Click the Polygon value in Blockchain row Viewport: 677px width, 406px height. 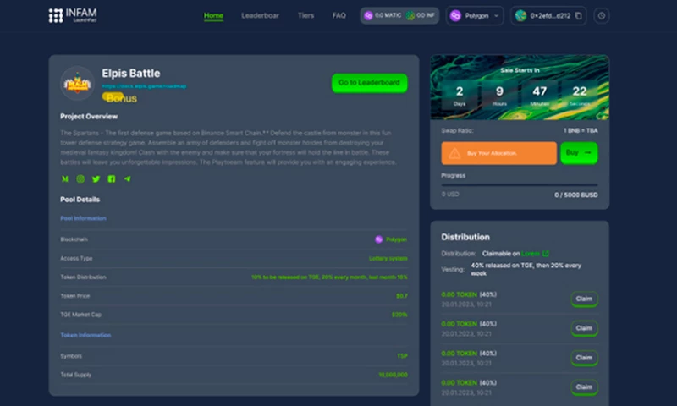click(x=396, y=239)
